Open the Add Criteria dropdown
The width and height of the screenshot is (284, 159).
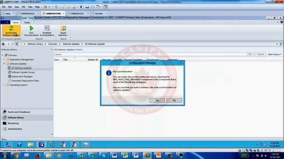click(x=275, y=54)
